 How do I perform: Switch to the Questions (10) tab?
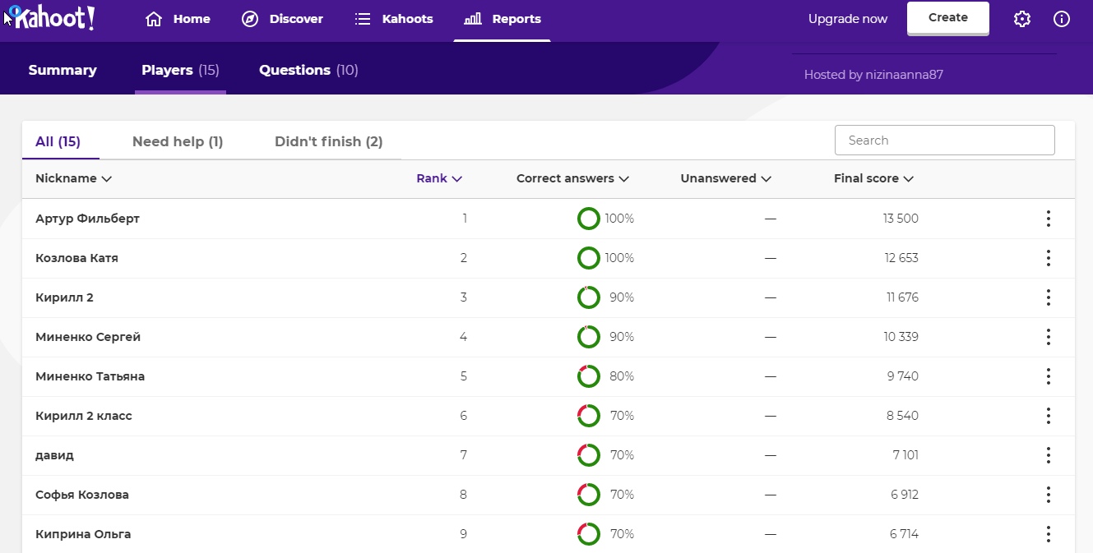pyautogui.click(x=308, y=71)
